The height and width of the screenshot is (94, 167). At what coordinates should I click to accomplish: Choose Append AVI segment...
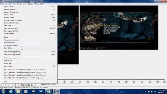(29, 12)
